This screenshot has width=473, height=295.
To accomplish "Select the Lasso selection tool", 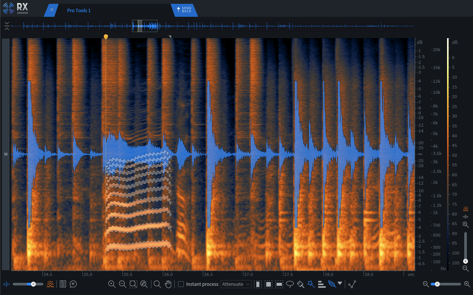I will [290, 284].
